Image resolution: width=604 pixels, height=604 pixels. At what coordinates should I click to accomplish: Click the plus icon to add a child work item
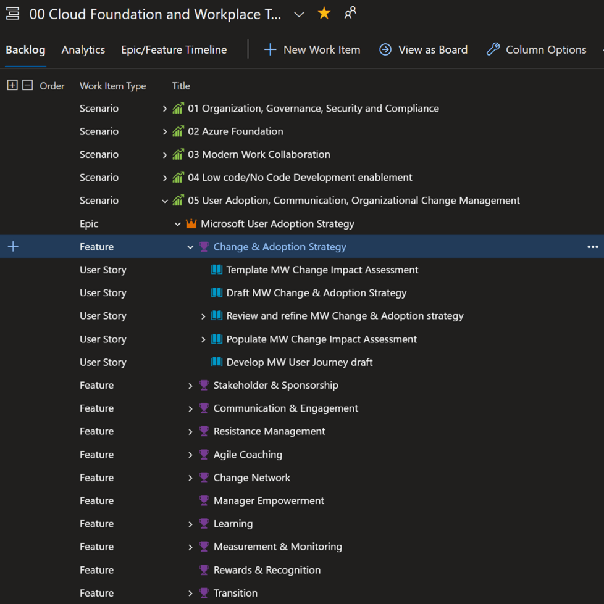(12, 246)
